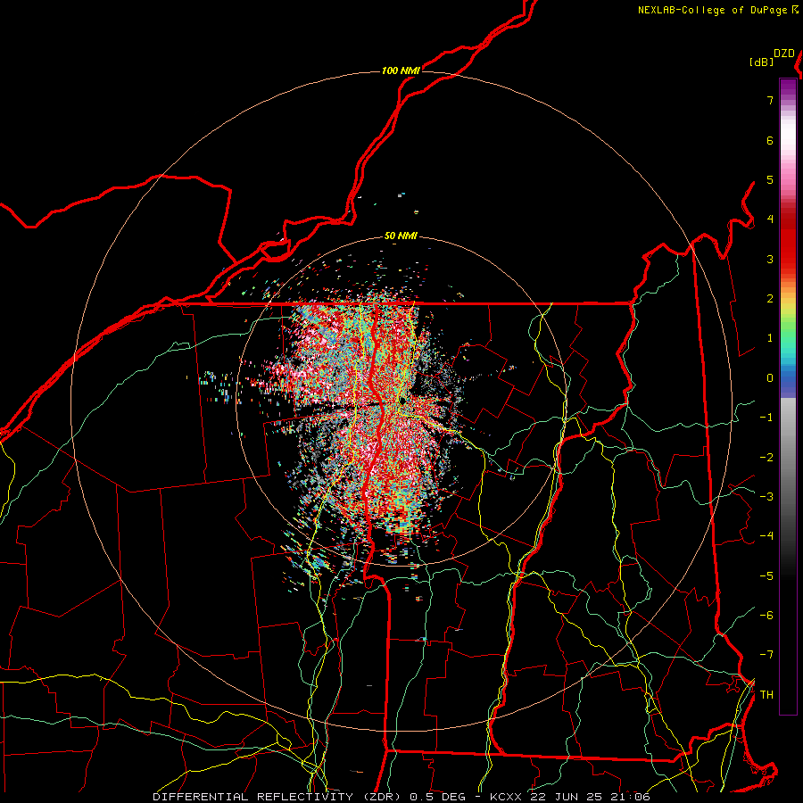Click the color scale value 3
This screenshot has width=803, height=803.
point(770,259)
